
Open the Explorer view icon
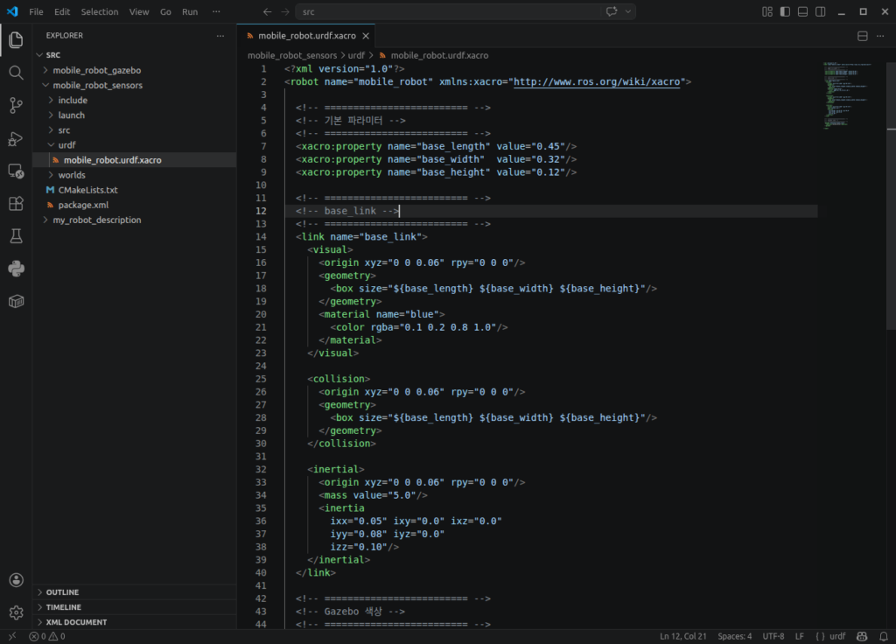(x=16, y=40)
